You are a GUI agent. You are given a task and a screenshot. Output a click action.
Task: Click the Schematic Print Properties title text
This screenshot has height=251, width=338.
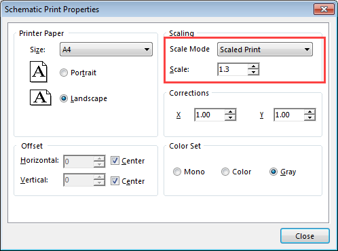pos(52,9)
